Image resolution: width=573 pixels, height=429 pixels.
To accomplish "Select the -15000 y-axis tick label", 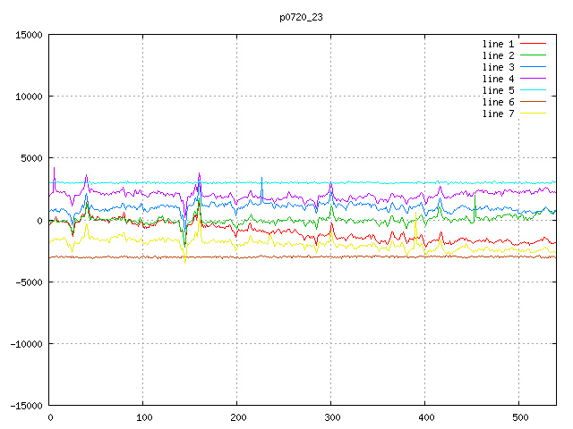I will [24, 406].
